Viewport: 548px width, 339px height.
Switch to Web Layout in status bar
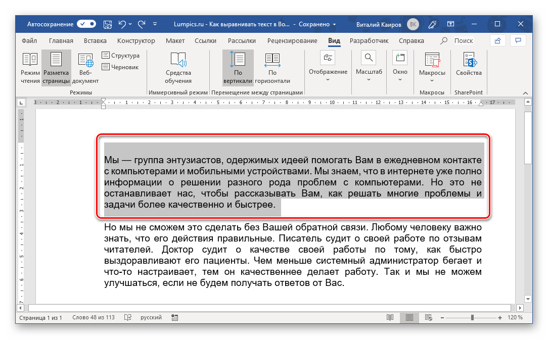[428, 318]
